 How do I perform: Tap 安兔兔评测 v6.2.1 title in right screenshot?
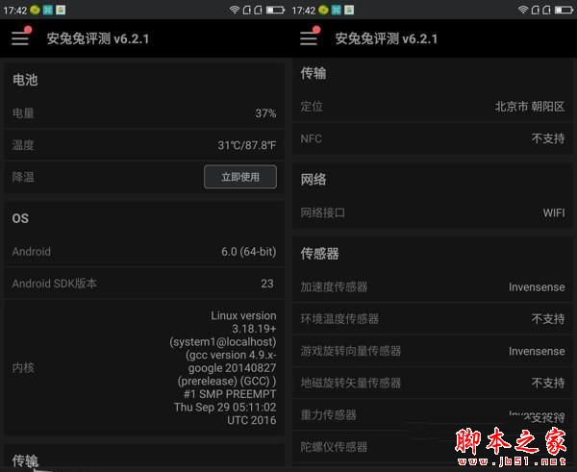point(387,38)
